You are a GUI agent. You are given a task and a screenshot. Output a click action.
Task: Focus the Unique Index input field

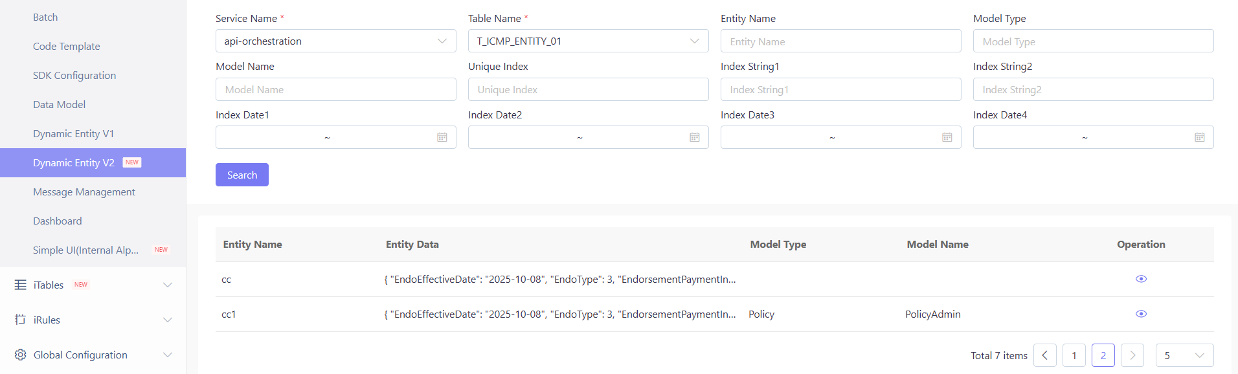click(x=589, y=89)
